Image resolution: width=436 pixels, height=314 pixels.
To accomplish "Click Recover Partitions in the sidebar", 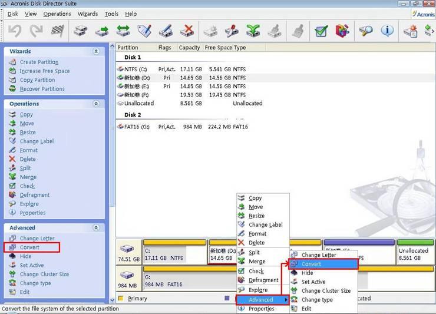I will pos(42,89).
